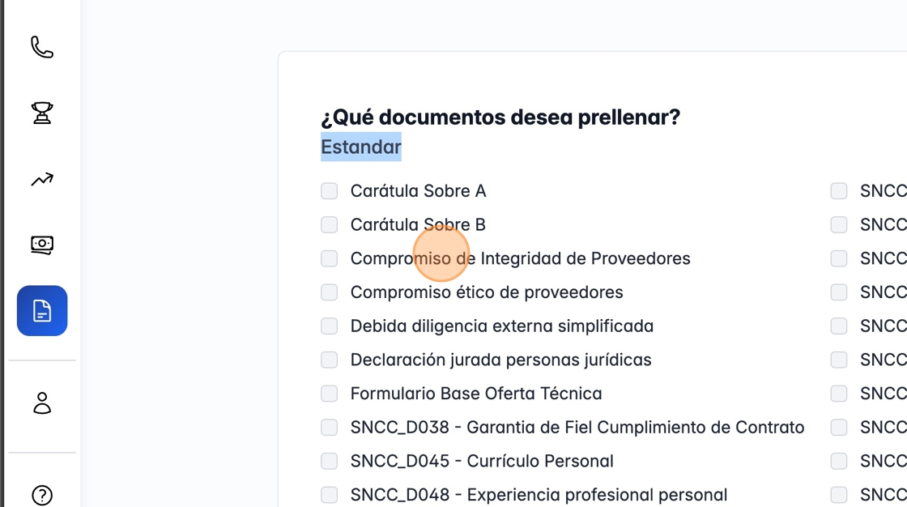Tick SNCC_D045 Currículo Personal checkbox
Viewport: 907px width, 507px height.
click(x=329, y=461)
